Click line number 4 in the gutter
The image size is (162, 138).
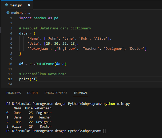(11, 33)
